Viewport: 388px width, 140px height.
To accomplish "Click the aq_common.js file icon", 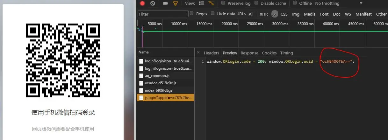I will pos(141,76).
